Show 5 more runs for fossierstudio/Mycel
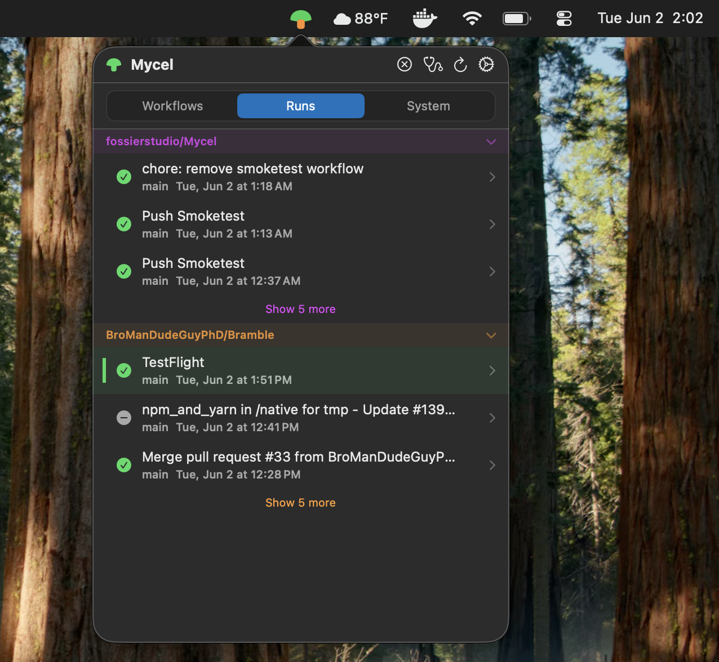The width and height of the screenshot is (719, 662). [301, 309]
